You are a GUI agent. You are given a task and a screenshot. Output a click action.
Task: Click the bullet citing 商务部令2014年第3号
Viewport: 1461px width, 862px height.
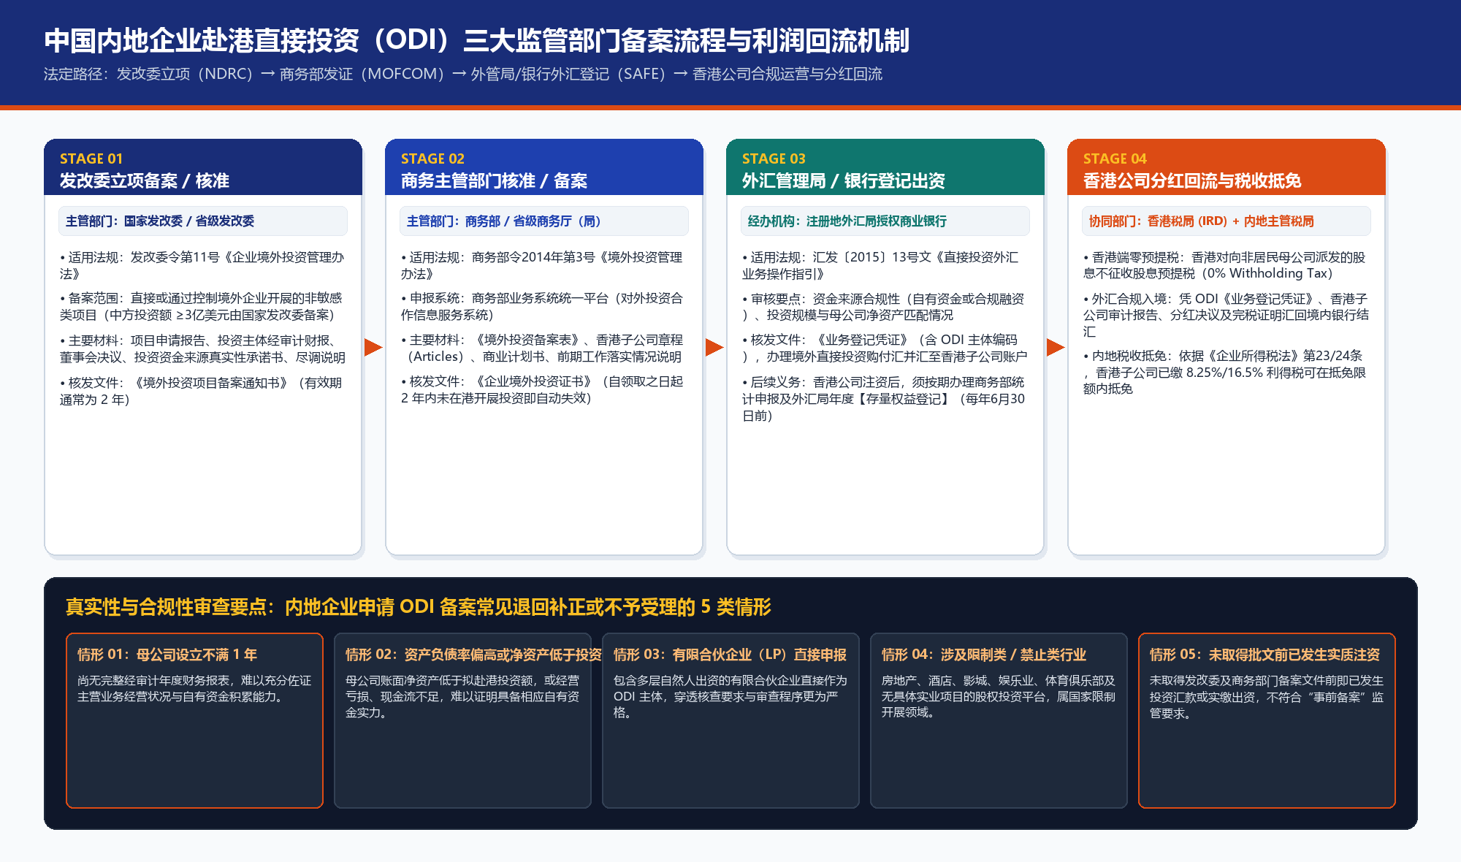coord(542,265)
